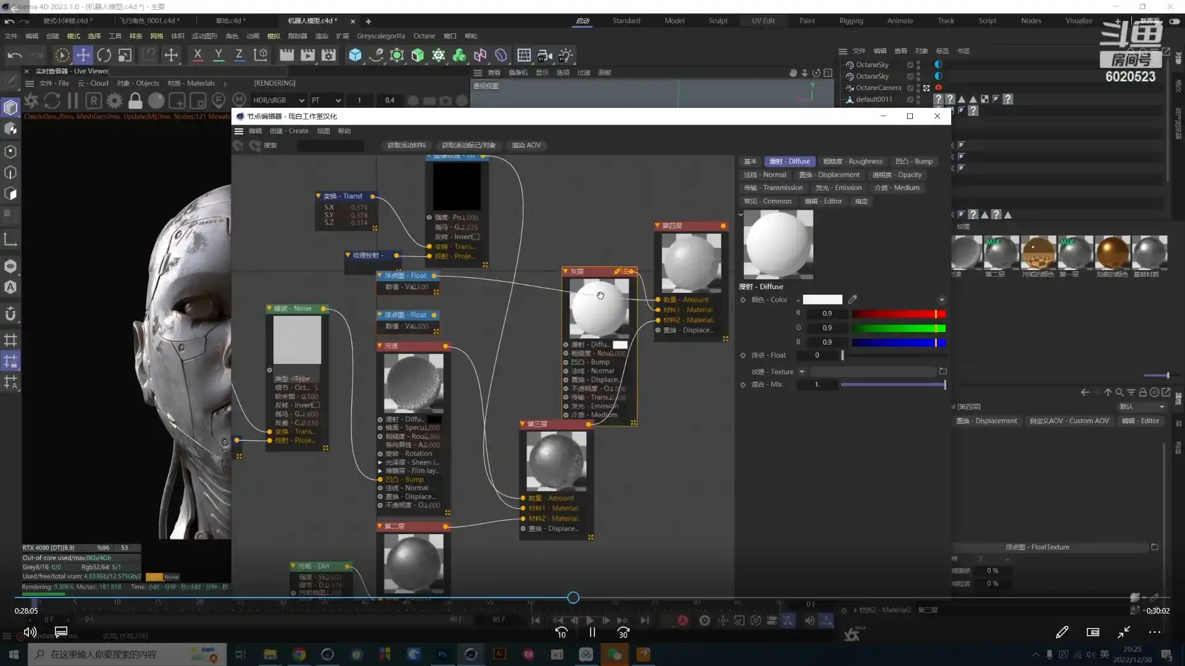1185x666 pixels.
Task: Open Live Viewer settings gear
Action: click(114, 101)
